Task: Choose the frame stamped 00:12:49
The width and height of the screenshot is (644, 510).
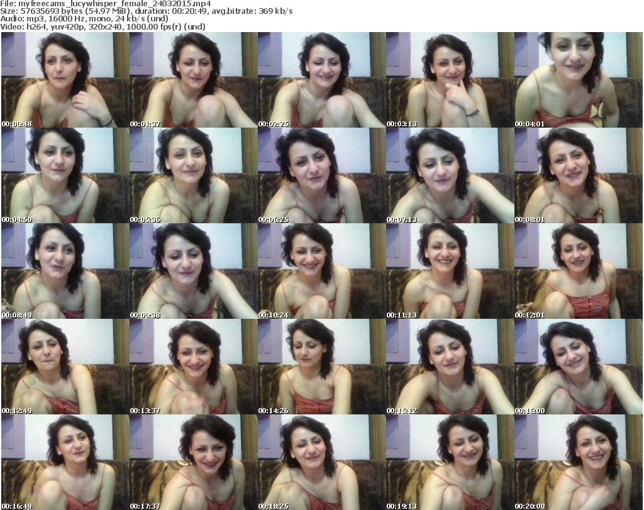Action: click(65, 367)
